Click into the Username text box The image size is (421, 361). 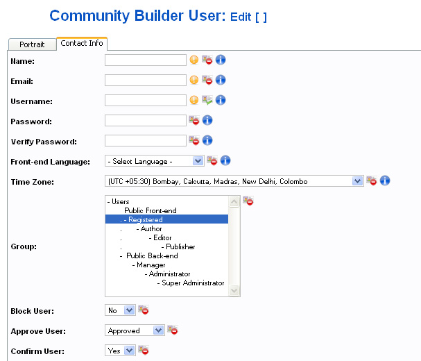click(x=146, y=100)
